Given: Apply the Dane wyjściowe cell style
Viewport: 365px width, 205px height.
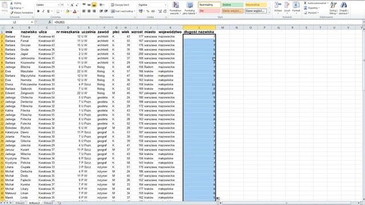Looking at the screenshot, I should click(255, 11).
